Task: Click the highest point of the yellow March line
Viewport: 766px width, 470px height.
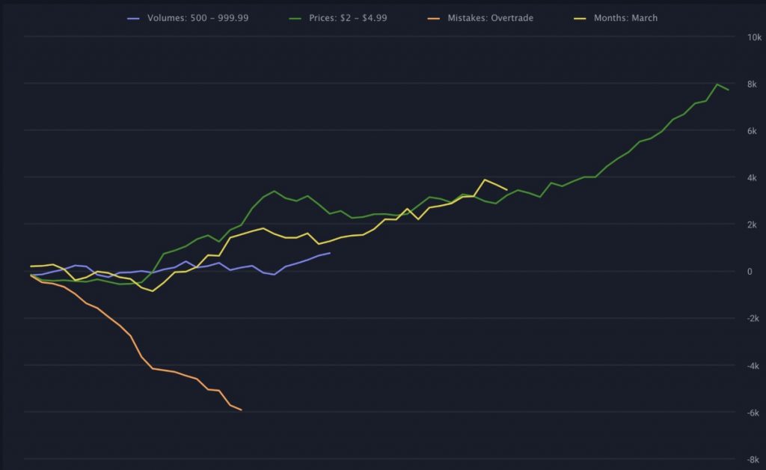Action: pyautogui.click(x=485, y=180)
